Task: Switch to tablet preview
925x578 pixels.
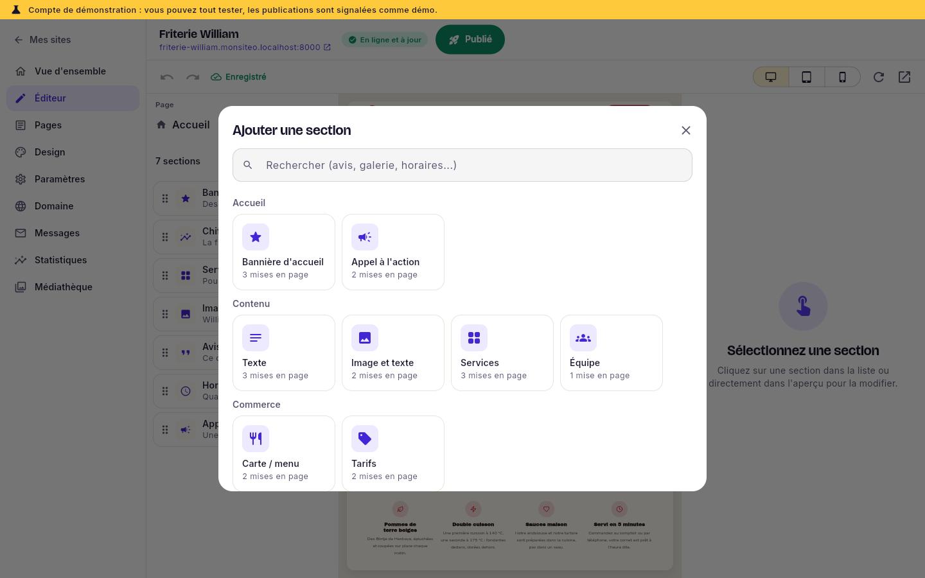Action: coord(807,77)
